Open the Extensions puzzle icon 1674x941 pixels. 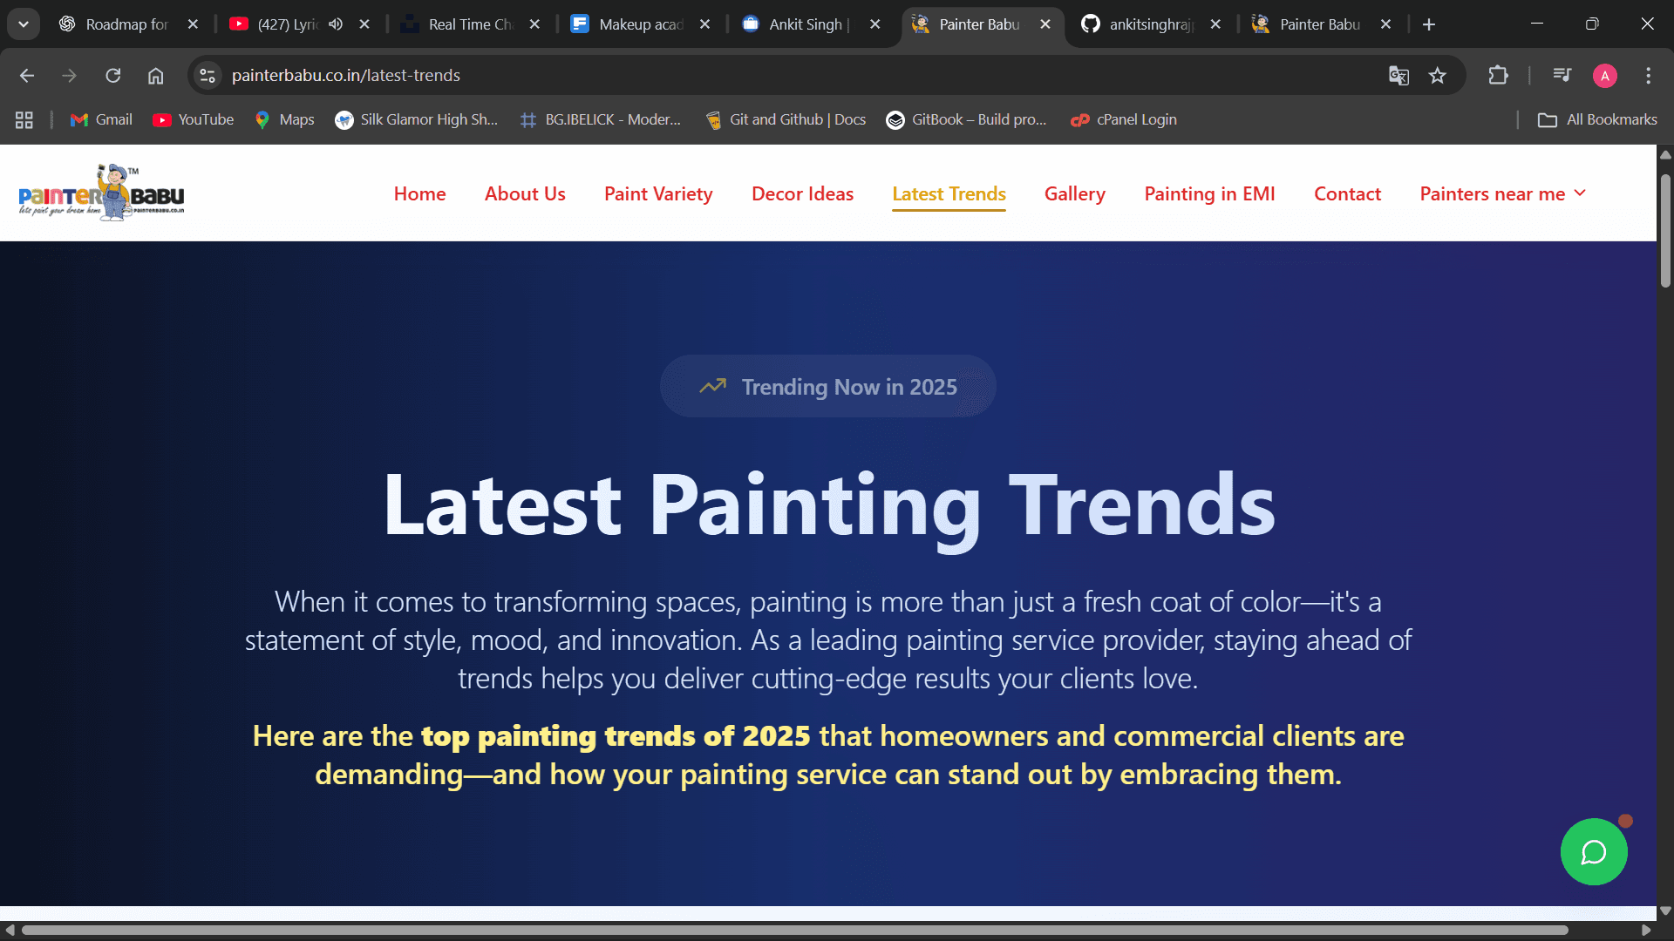1498,76
